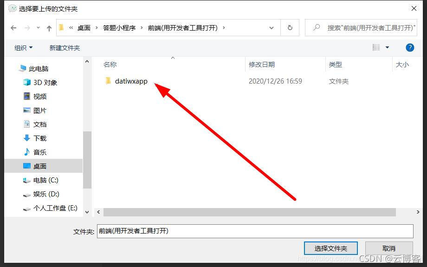Screen dimensions: 427x267
Task: Sort by 修改日期 column header
Action: (x=261, y=65)
